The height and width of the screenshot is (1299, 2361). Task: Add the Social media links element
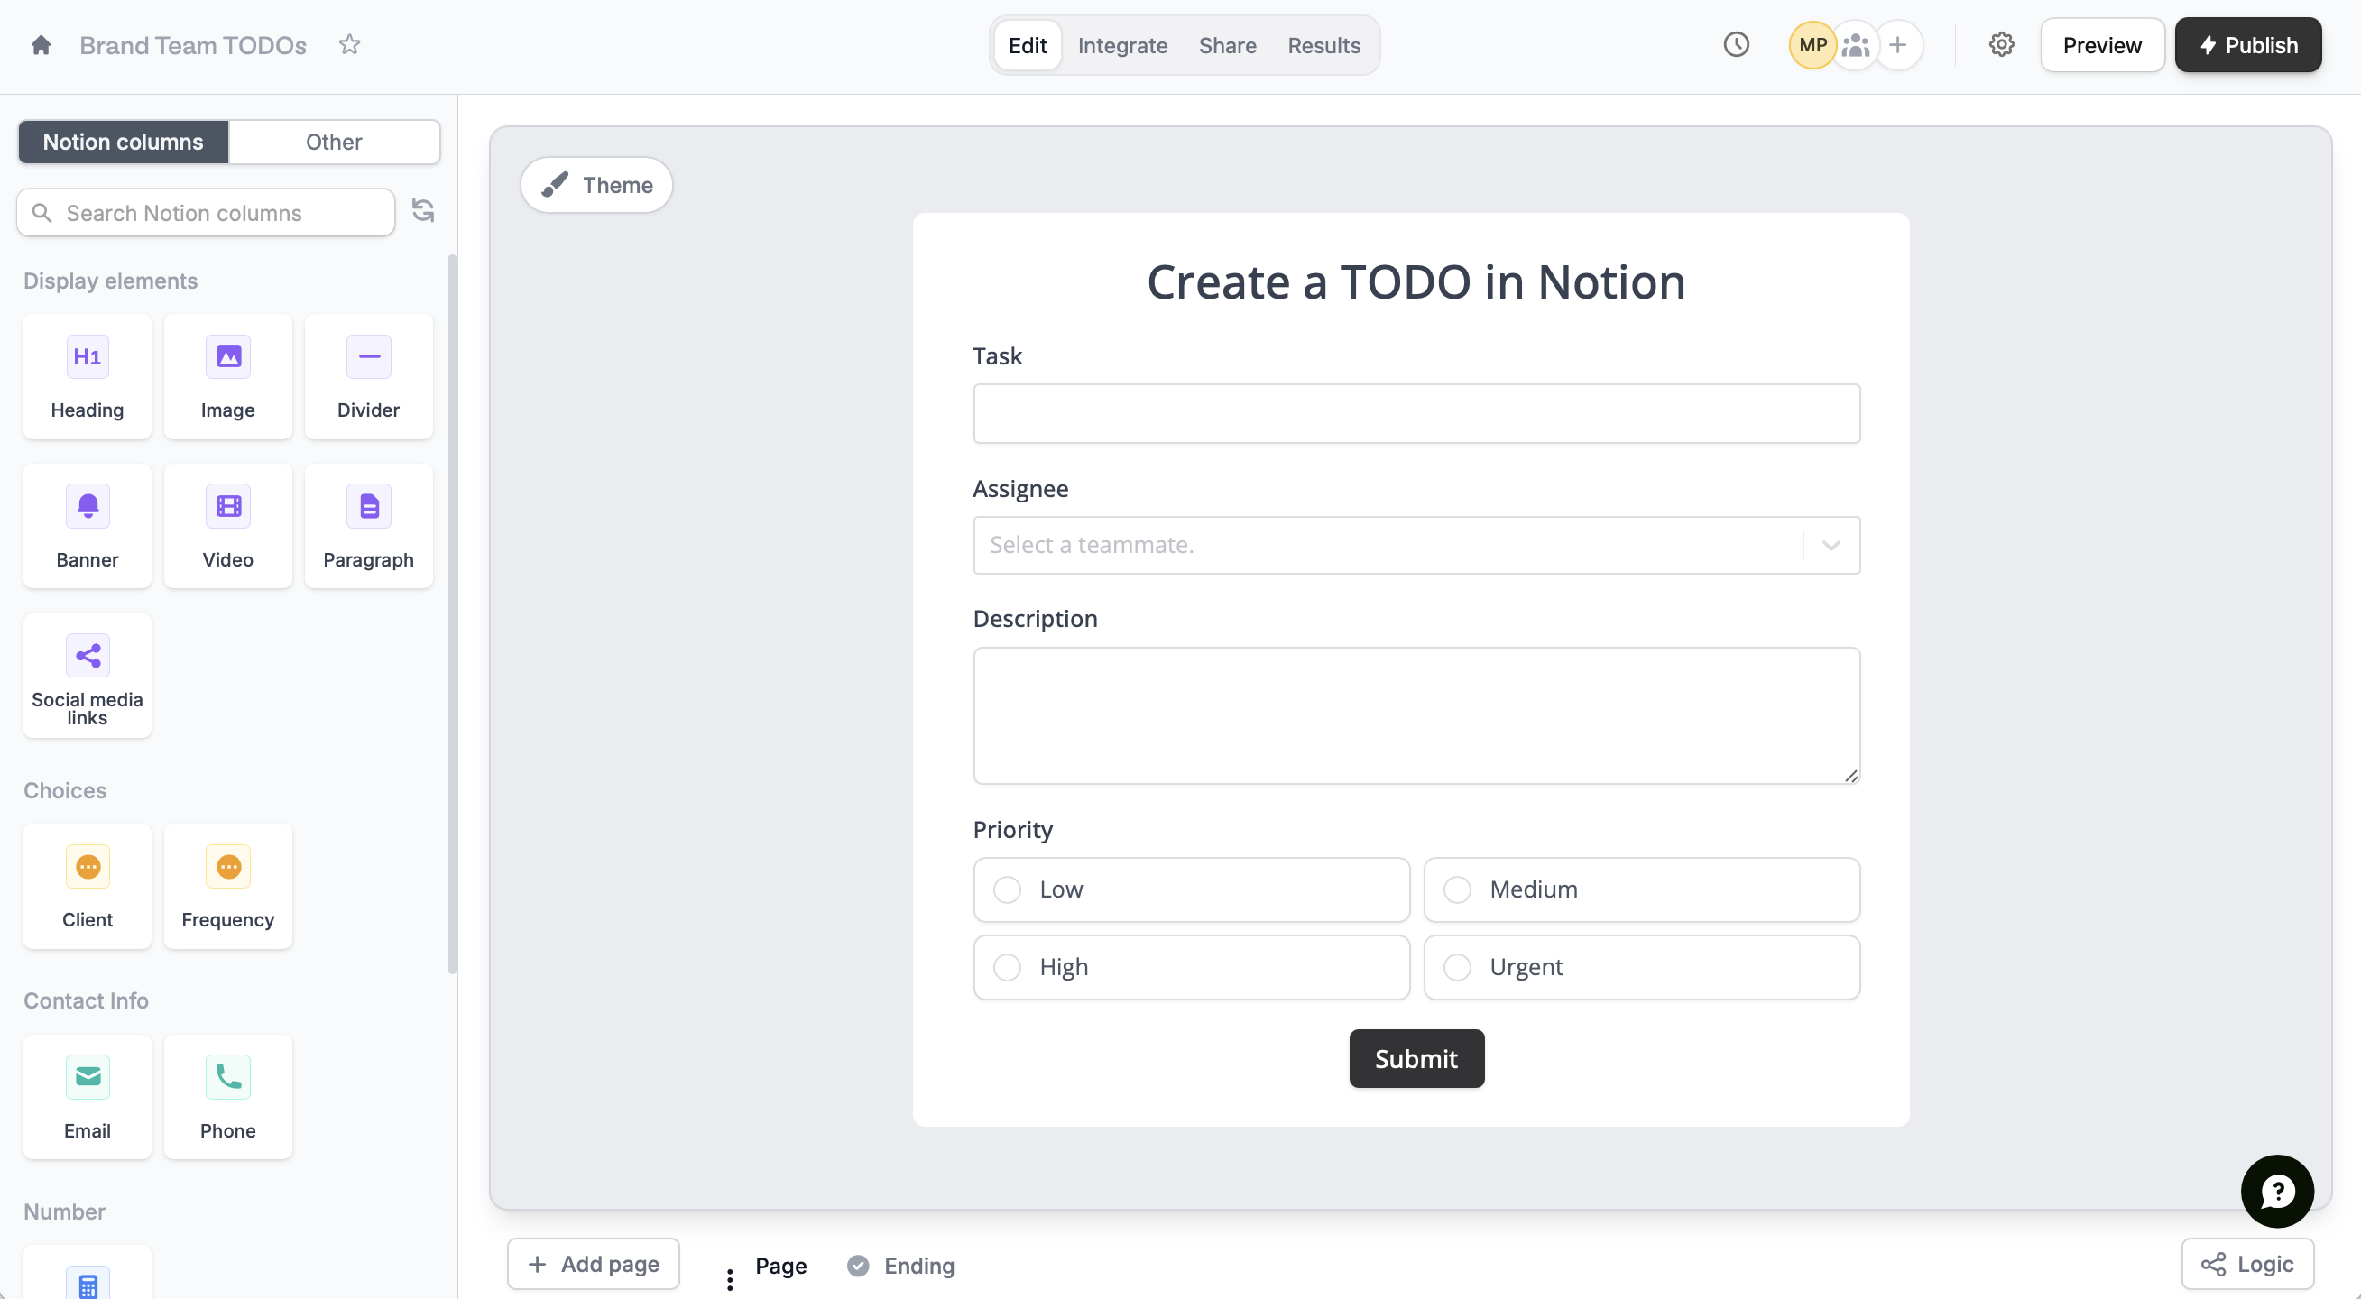coord(88,676)
